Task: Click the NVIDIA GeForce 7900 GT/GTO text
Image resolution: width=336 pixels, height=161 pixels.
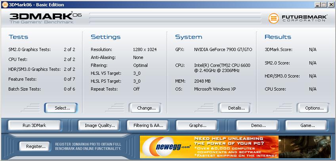Action: (x=223, y=49)
